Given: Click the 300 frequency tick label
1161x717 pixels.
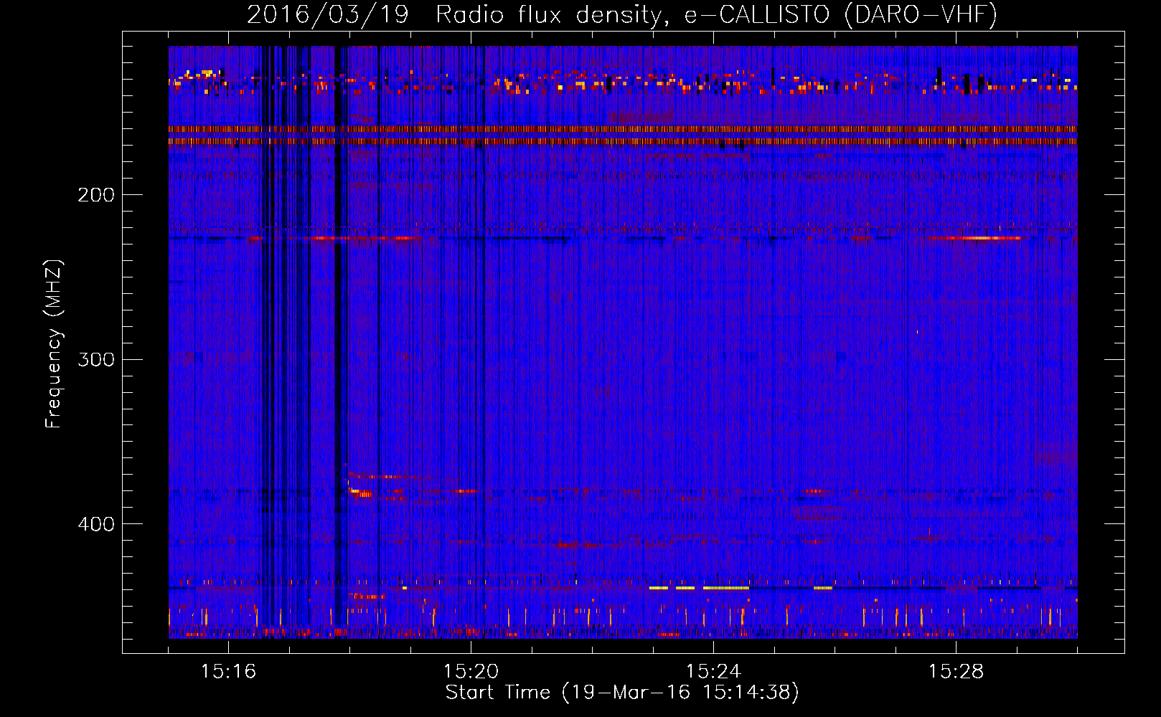Looking at the screenshot, I should [96, 359].
